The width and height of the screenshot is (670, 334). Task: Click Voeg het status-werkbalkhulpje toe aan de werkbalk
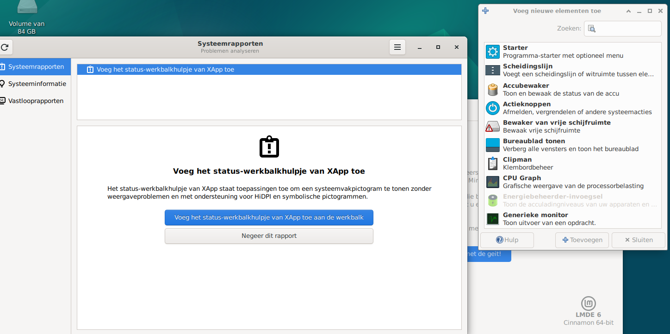tap(269, 218)
